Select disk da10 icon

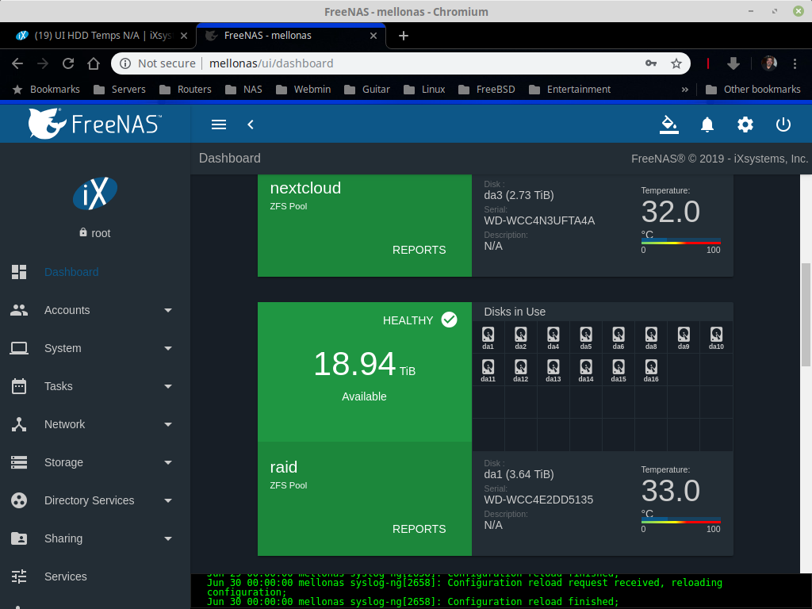click(x=716, y=338)
